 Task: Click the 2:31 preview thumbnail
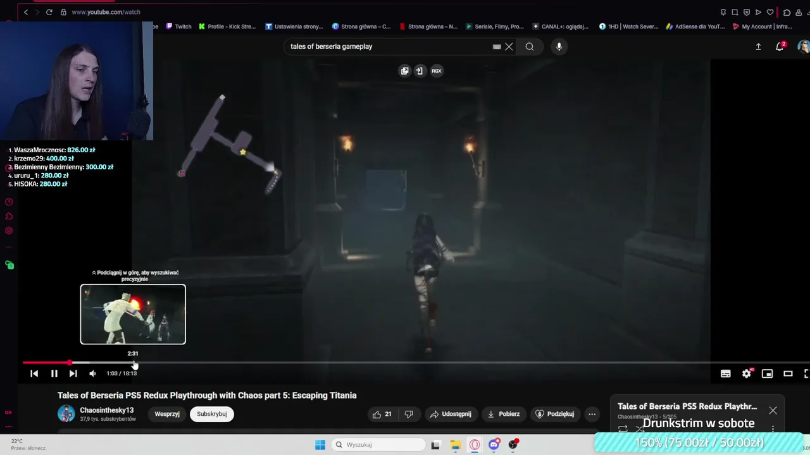tap(133, 314)
